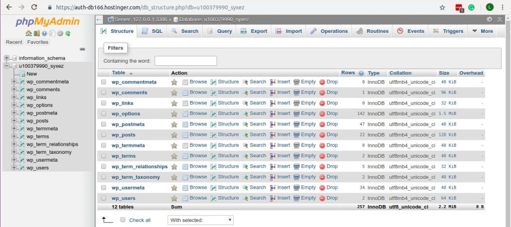Open the More tab dropdown
Image resolution: width=511 pixels, height=227 pixels.
(x=483, y=31)
